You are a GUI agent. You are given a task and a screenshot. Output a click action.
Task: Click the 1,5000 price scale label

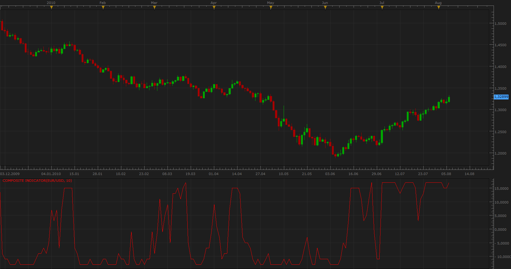tap(501, 24)
